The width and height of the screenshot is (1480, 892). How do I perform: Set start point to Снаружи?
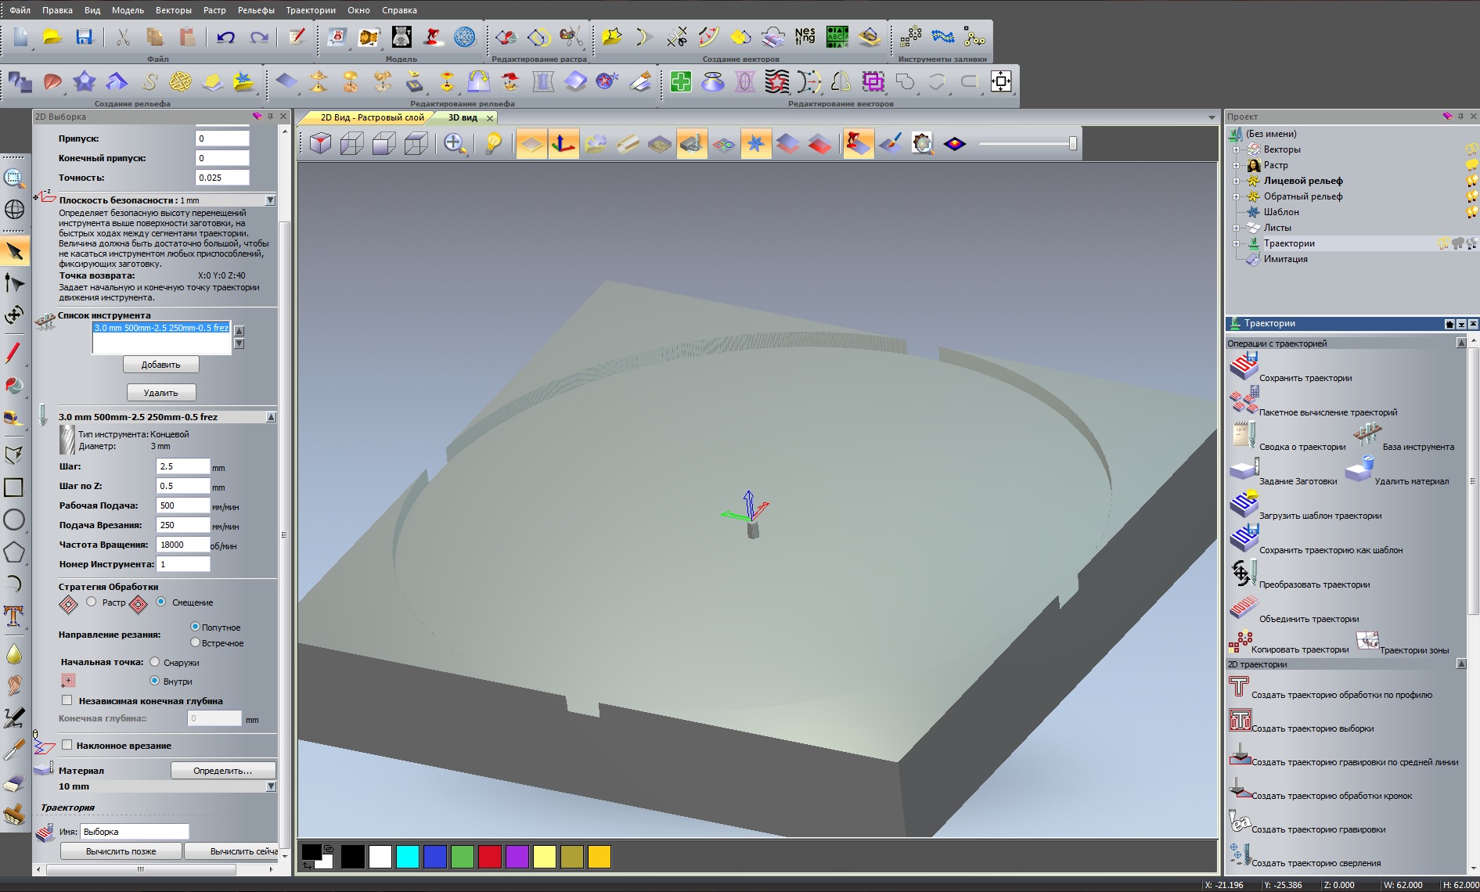point(154,662)
